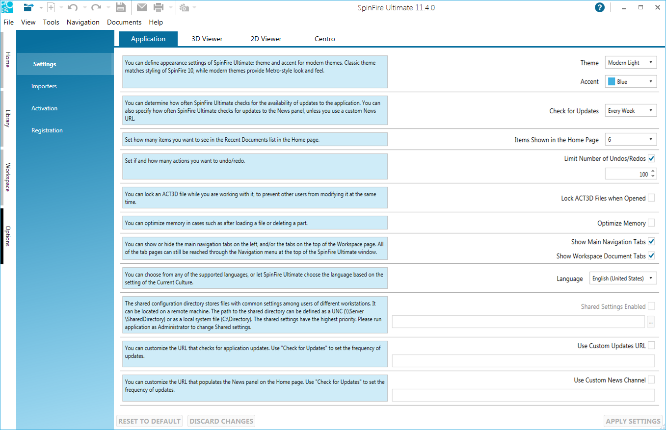Toggle Limit Number of Undos/Redos checkbox
The width and height of the screenshot is (666, 430).
click(x=651, y=158)
